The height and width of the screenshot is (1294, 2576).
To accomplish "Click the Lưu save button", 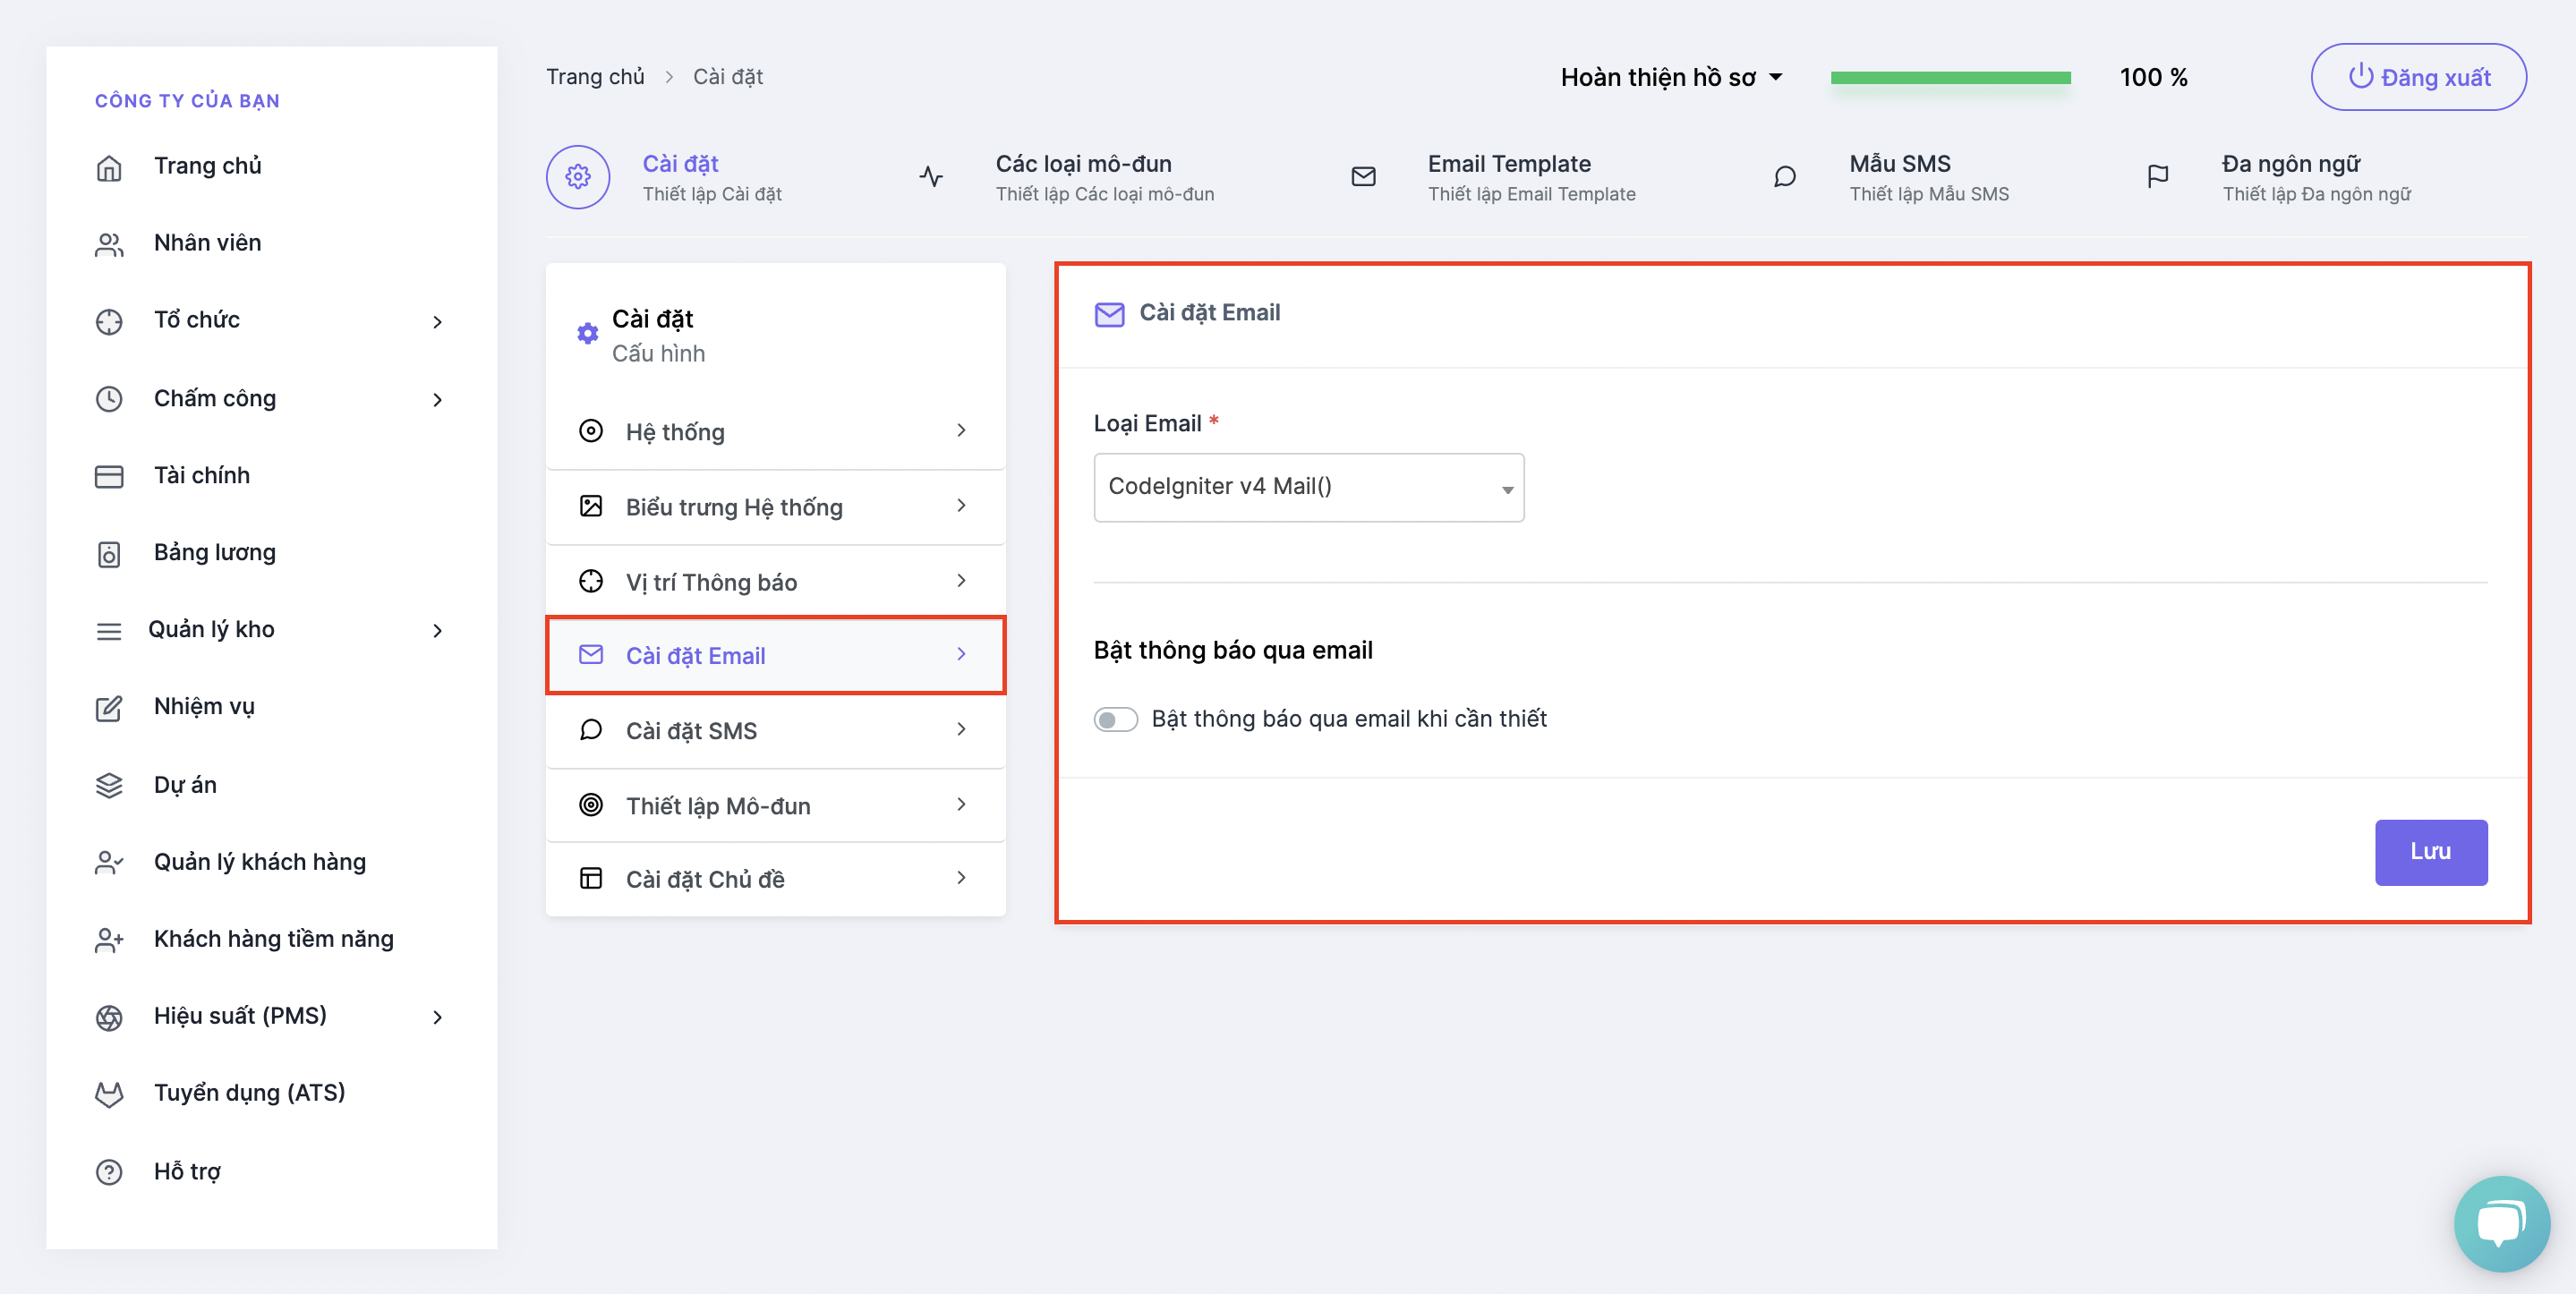I will (2430, 852).
